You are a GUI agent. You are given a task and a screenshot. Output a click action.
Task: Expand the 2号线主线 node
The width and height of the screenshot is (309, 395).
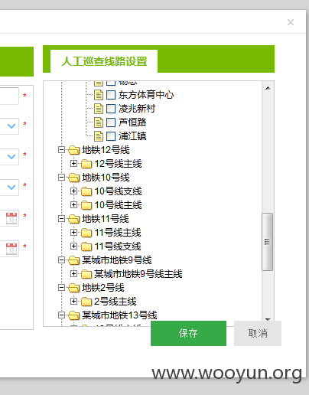tap(73, 302)
